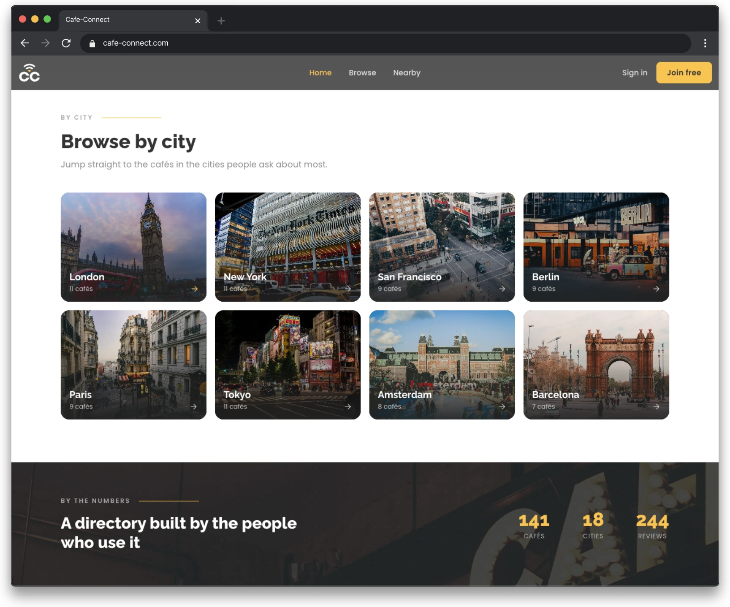The width and height of the screenshot is (730, 607).
Task: Click arrow on the Amsterdam card
Action: pos(502,406)
